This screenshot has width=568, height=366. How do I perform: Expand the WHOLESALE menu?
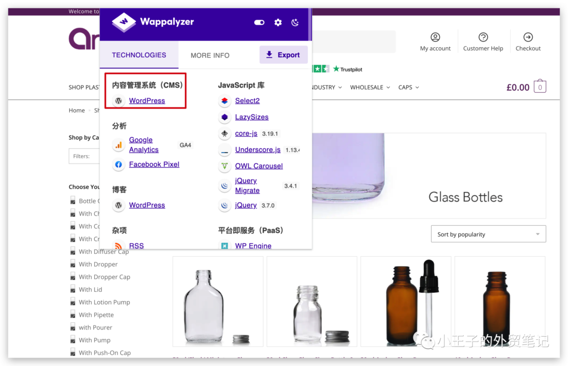pos(370,87)
